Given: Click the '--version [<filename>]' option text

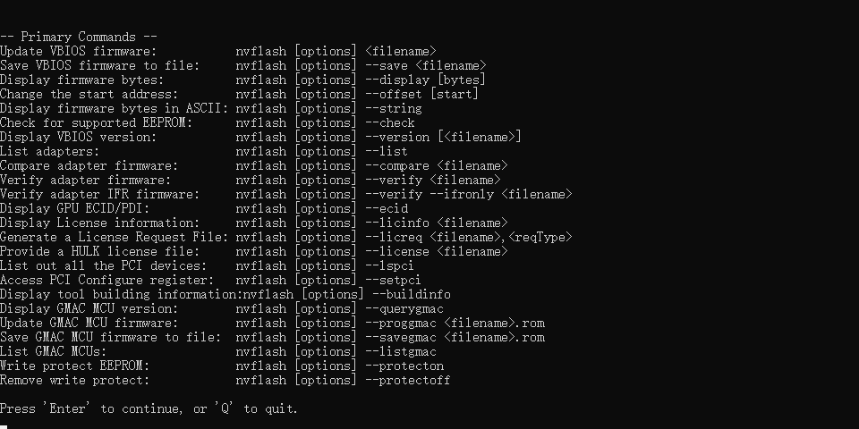Looking at the screenshot, I should pos(443,137).
